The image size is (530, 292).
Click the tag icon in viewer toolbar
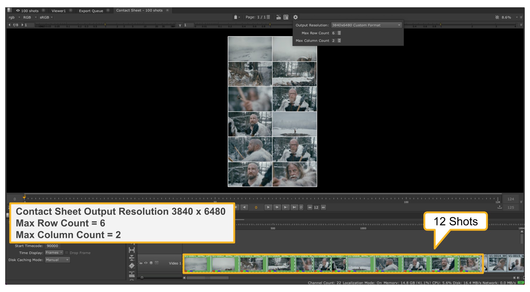tap(235, 17)
